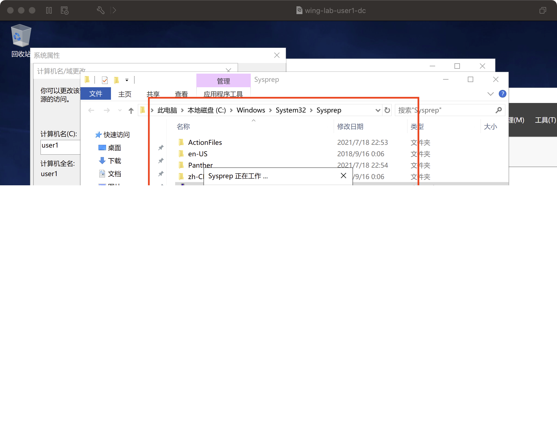This screenshot has width=557, height=438.
Task: Click the Explorer title bar folder icon
Action: point(87,80)
